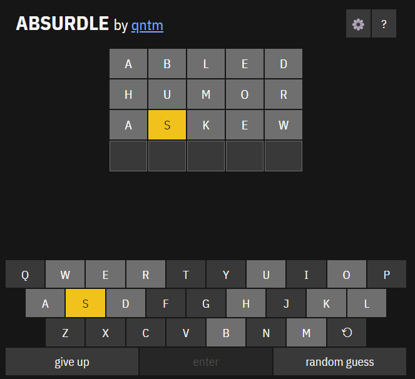This screenshot has width=415, height=379.
Task: Click the random guess button
Action: click(x=340, y=361)
